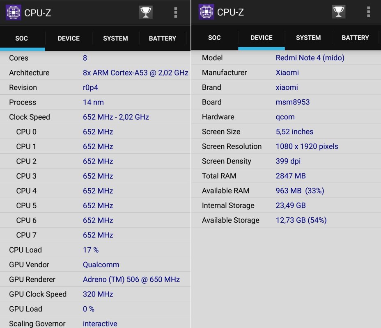This screenshot has width=381, height=328.
Task: Select the Architecture row
Action: (x=95, y=73)
